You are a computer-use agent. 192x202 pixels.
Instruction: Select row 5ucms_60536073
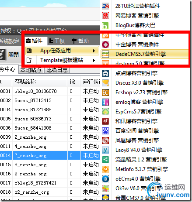pyautogui.click(x=50, y=119)
